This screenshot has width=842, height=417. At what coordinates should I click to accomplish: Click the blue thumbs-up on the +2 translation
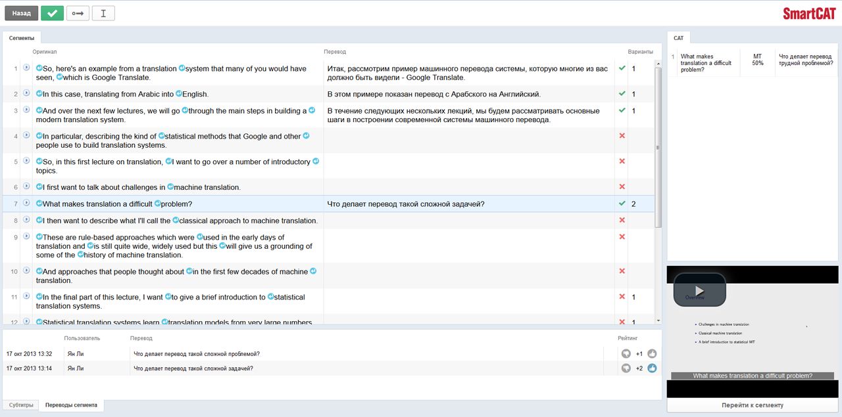652,368
